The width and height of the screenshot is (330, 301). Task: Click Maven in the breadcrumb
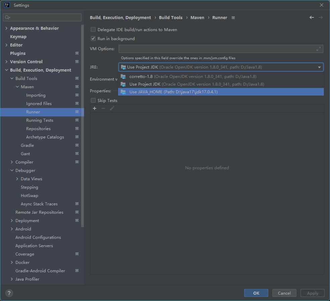pos(197,18)
